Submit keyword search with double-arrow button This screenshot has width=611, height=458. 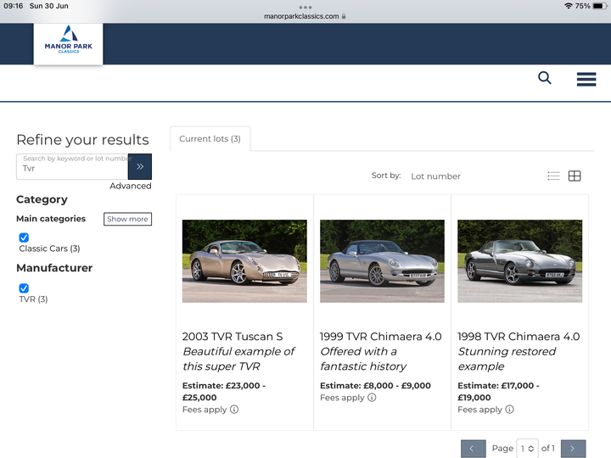coord(140,167)
